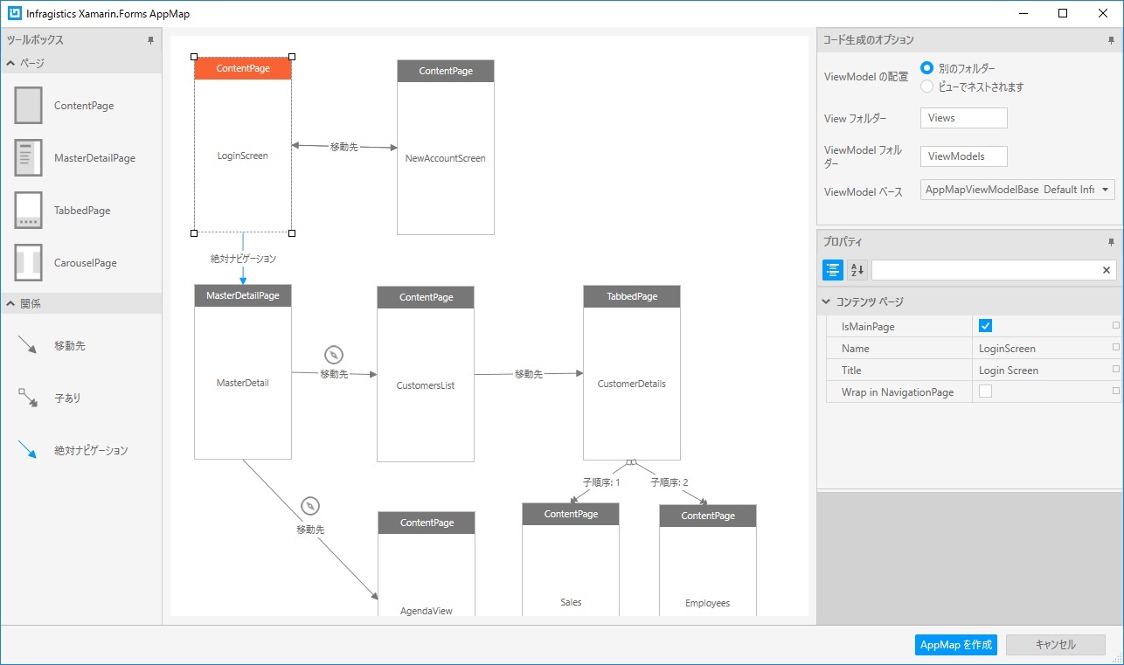Select the CarouselPage toolbox icon
This screenshot has height=665, width=1124.
point(29,262)
